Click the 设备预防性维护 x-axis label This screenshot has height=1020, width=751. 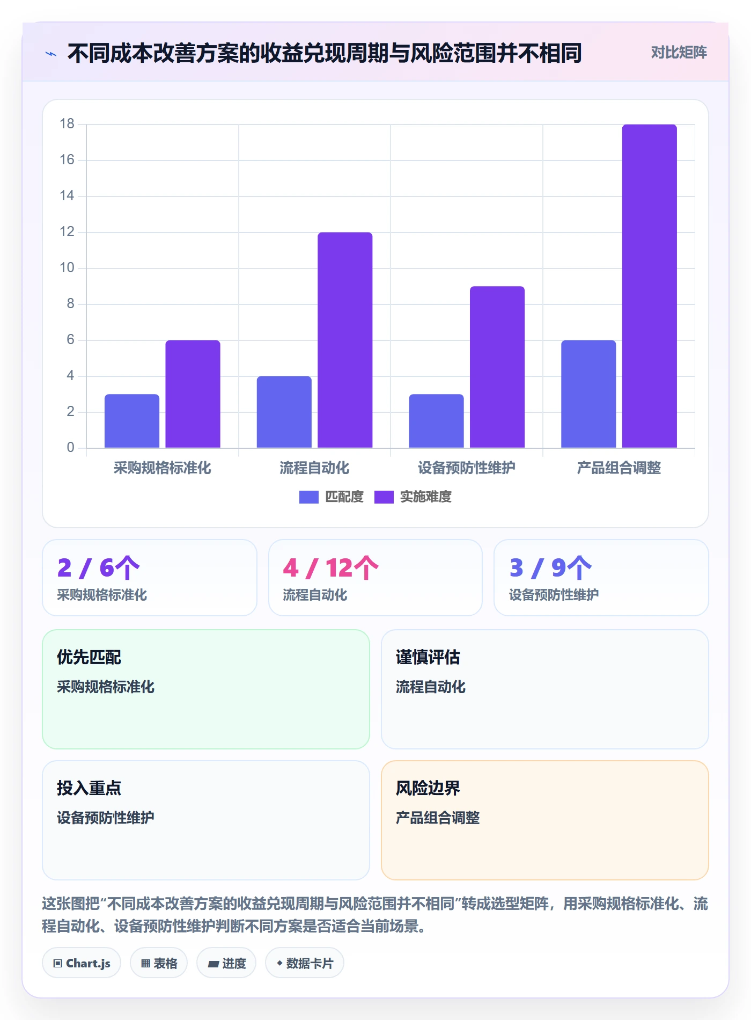coord(467,468)
